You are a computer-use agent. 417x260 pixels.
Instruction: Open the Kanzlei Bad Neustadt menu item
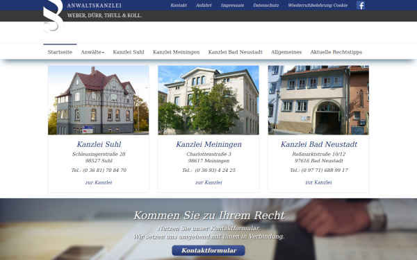pyautogui.click(x=235, y=52)
